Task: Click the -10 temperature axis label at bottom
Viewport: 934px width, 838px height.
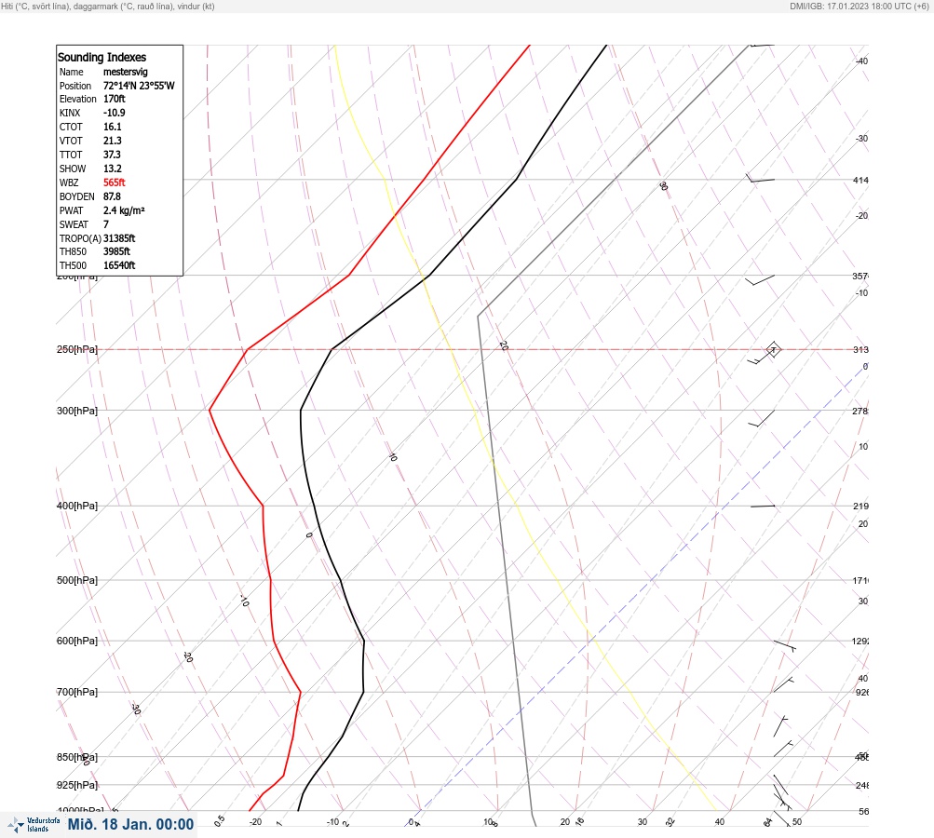Action: [333, 822]
